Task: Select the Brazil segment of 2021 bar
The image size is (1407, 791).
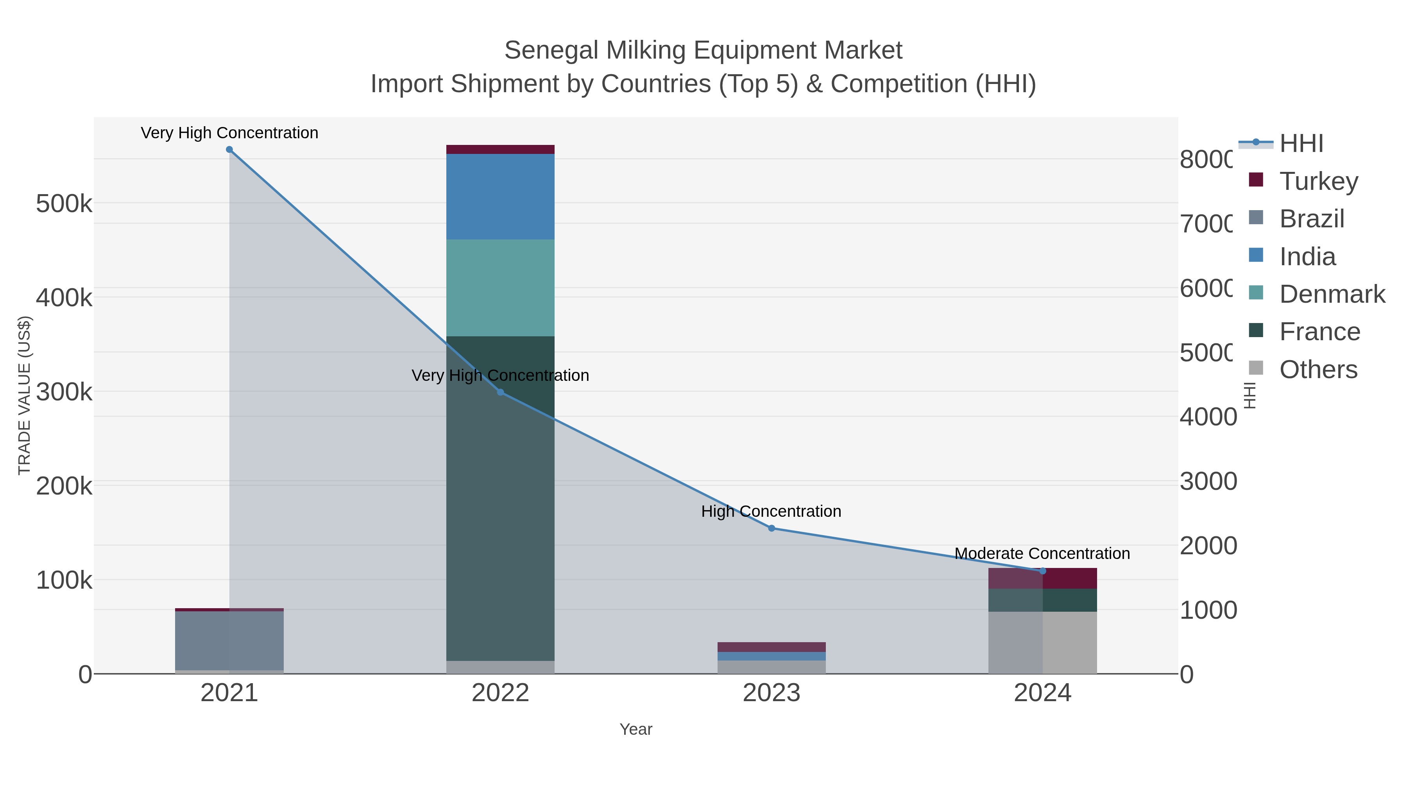Action: tap(229, 640)
